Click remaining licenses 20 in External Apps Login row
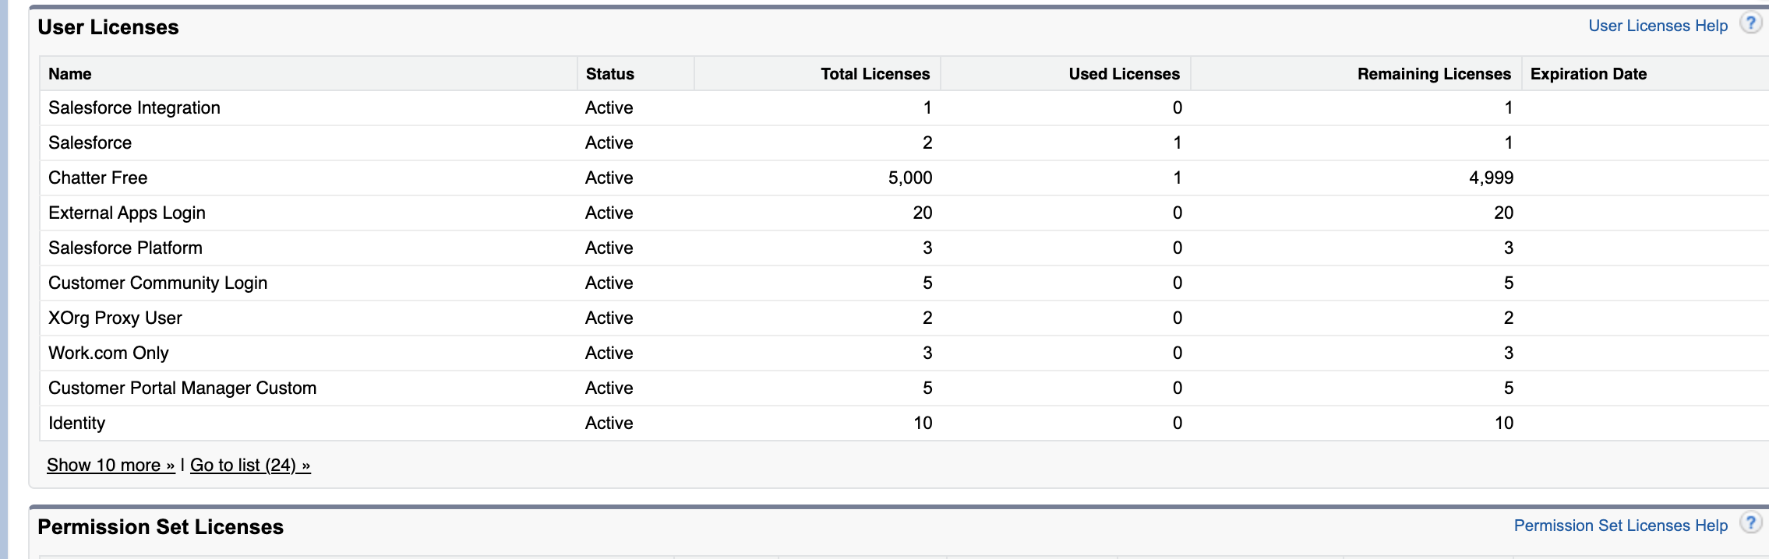Screen dimensions: 1769x559 (x=1503, y=213)
